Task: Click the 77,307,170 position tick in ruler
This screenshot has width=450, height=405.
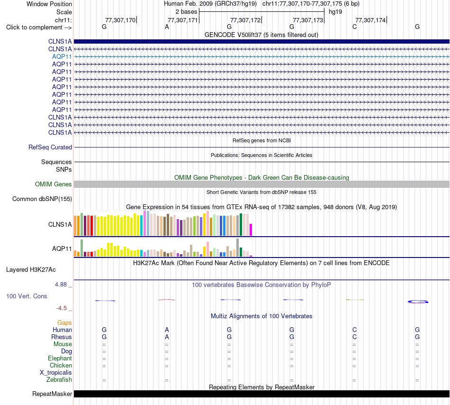Action: coord(120,20)
